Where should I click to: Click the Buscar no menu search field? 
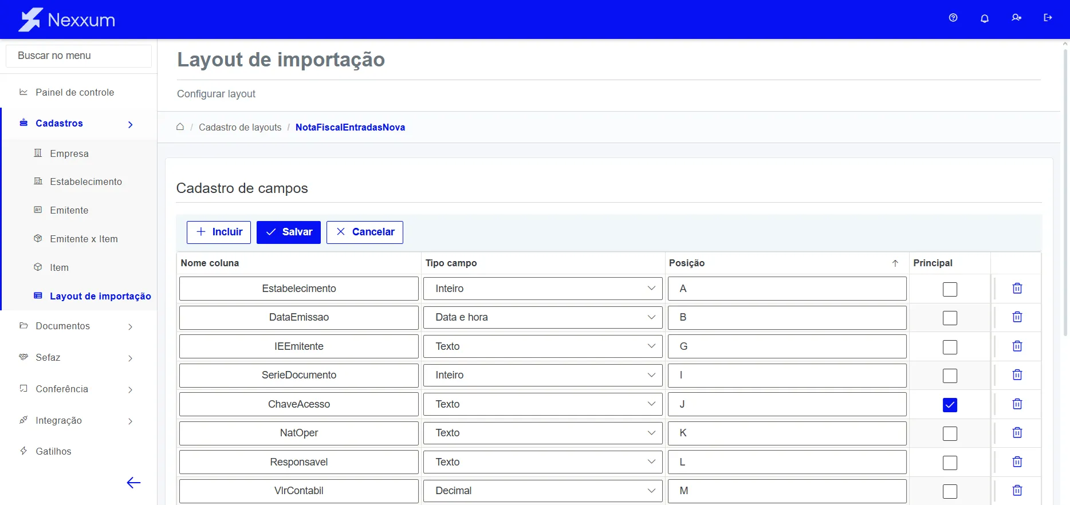click(x=78, y=56)
